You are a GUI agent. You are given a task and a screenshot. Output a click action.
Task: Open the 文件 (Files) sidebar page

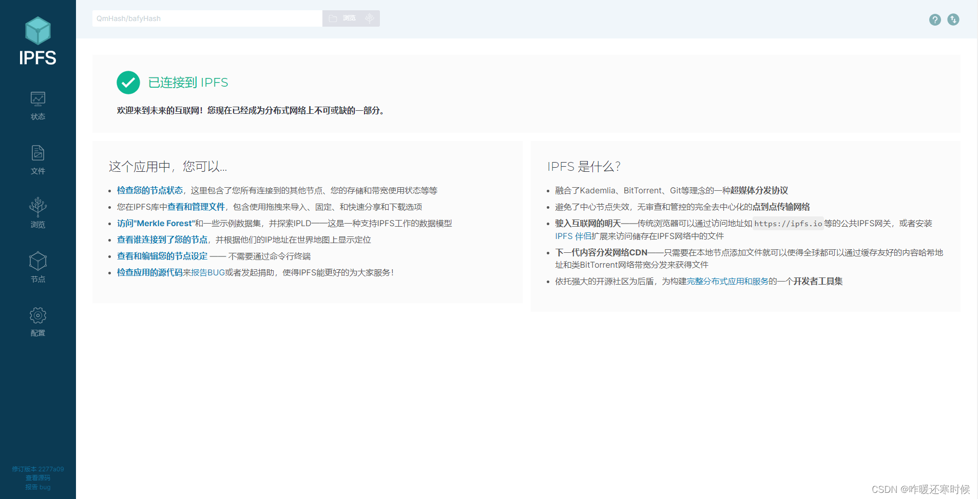click(38, 160)
